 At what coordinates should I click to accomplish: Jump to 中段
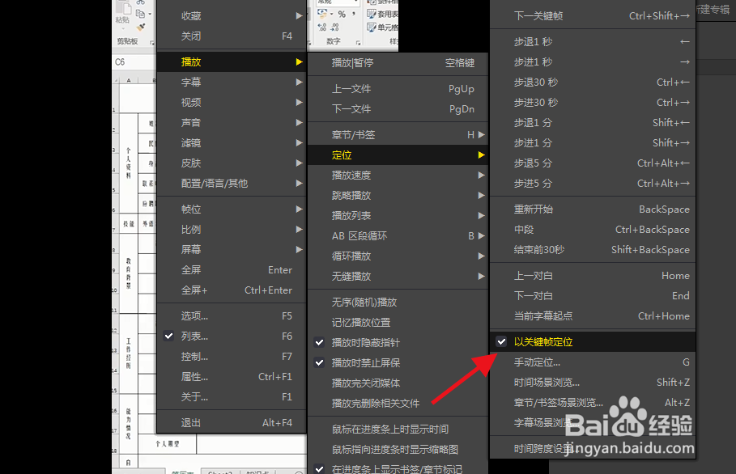pos(593,229)
